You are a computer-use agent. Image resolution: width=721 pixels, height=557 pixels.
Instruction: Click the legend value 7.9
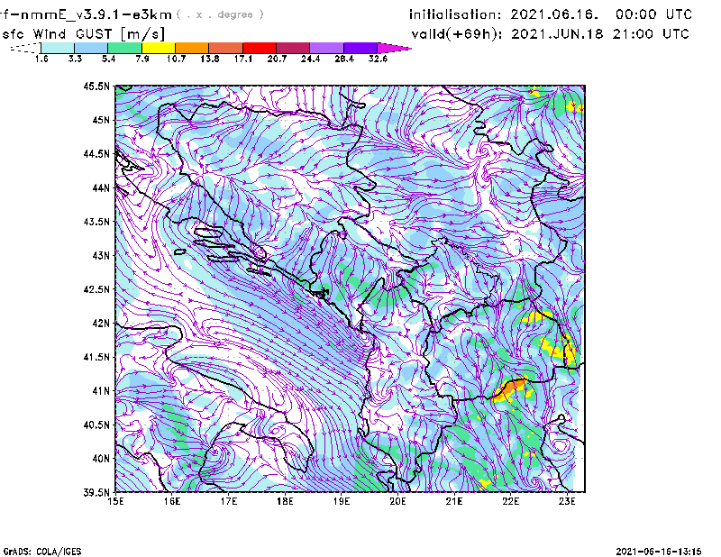point(142,59)
